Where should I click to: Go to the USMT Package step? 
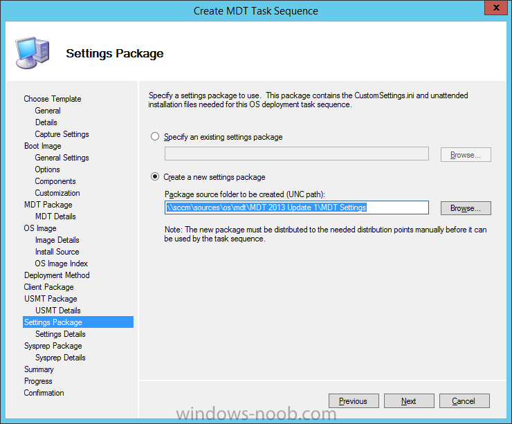coord(51,299)
